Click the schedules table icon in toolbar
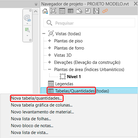Screen dimensions: 138x138 [x=70, y=11]
